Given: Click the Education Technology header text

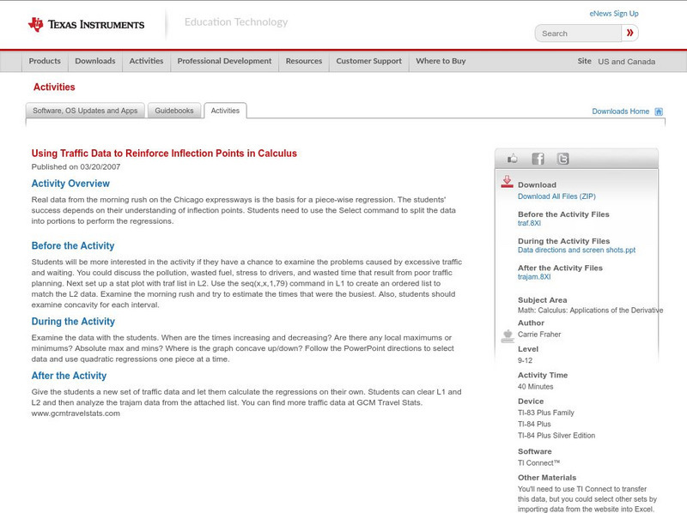Looking at the screenshot, I should (236, 22).
